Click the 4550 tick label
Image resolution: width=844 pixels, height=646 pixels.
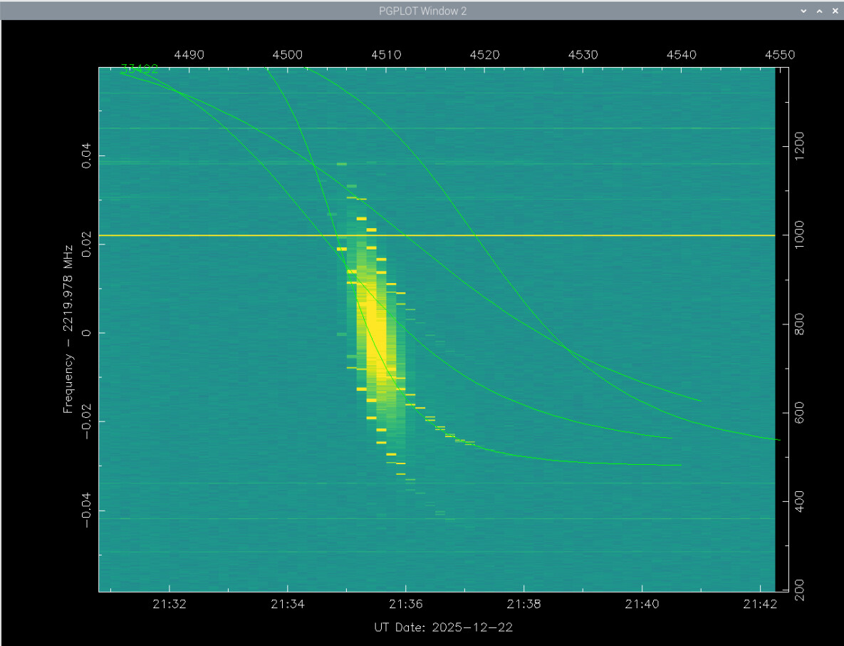point(779,55)
